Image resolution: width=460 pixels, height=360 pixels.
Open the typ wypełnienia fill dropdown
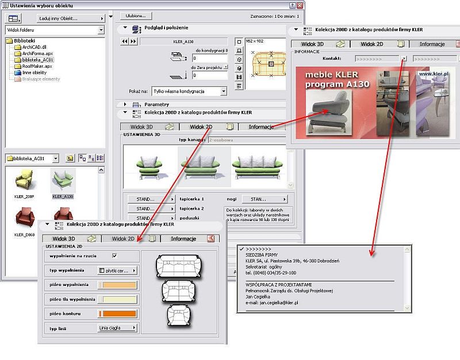(117, 270)
